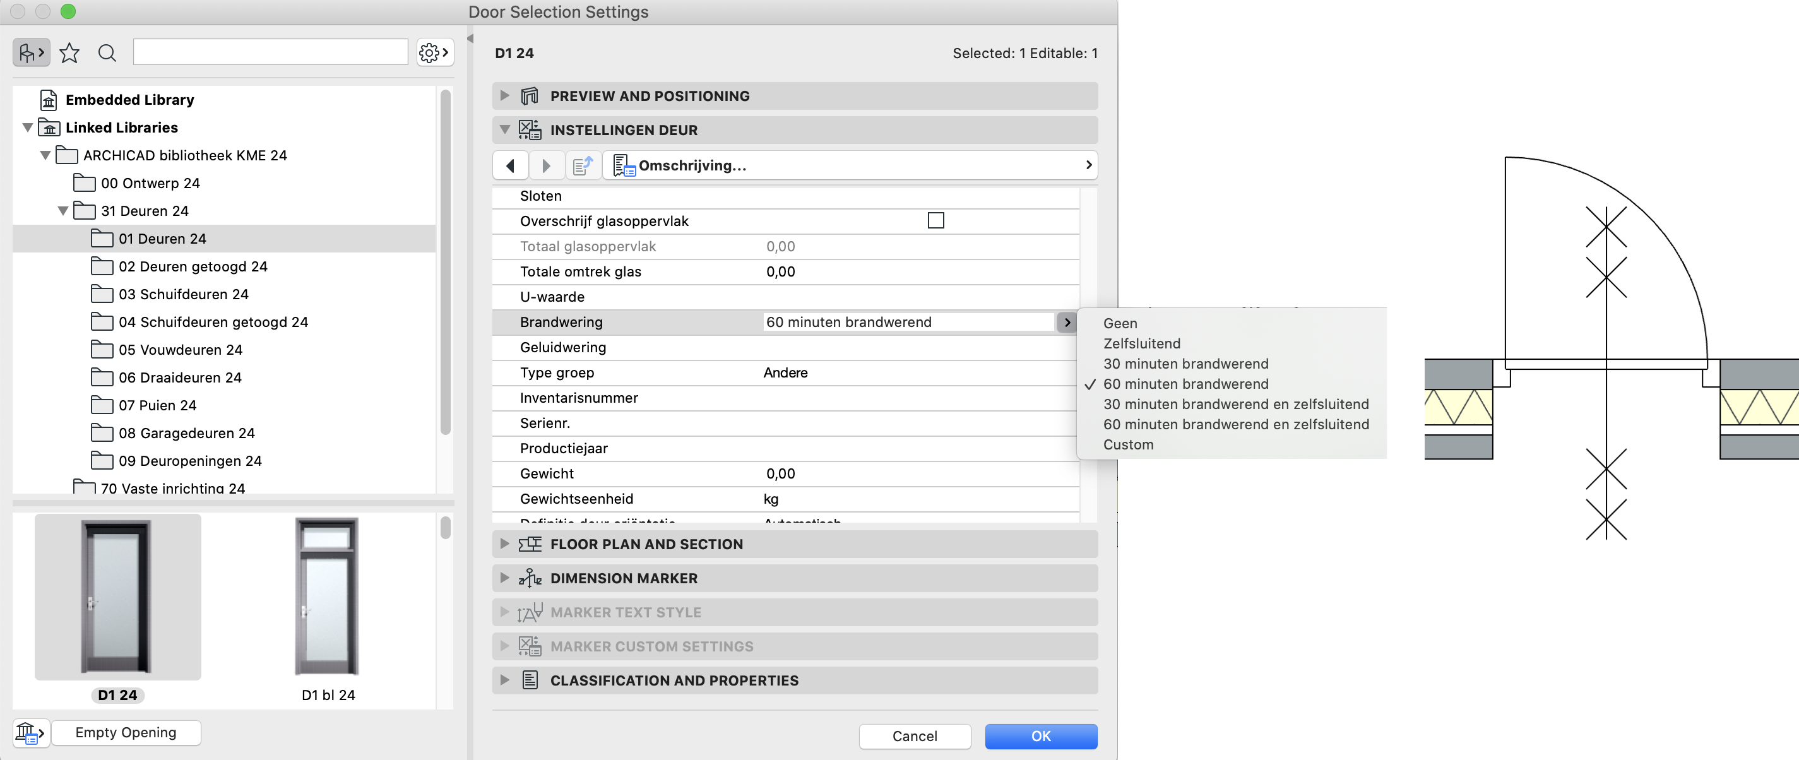Expand Floor Plan and Section panel

click(504, 544)
